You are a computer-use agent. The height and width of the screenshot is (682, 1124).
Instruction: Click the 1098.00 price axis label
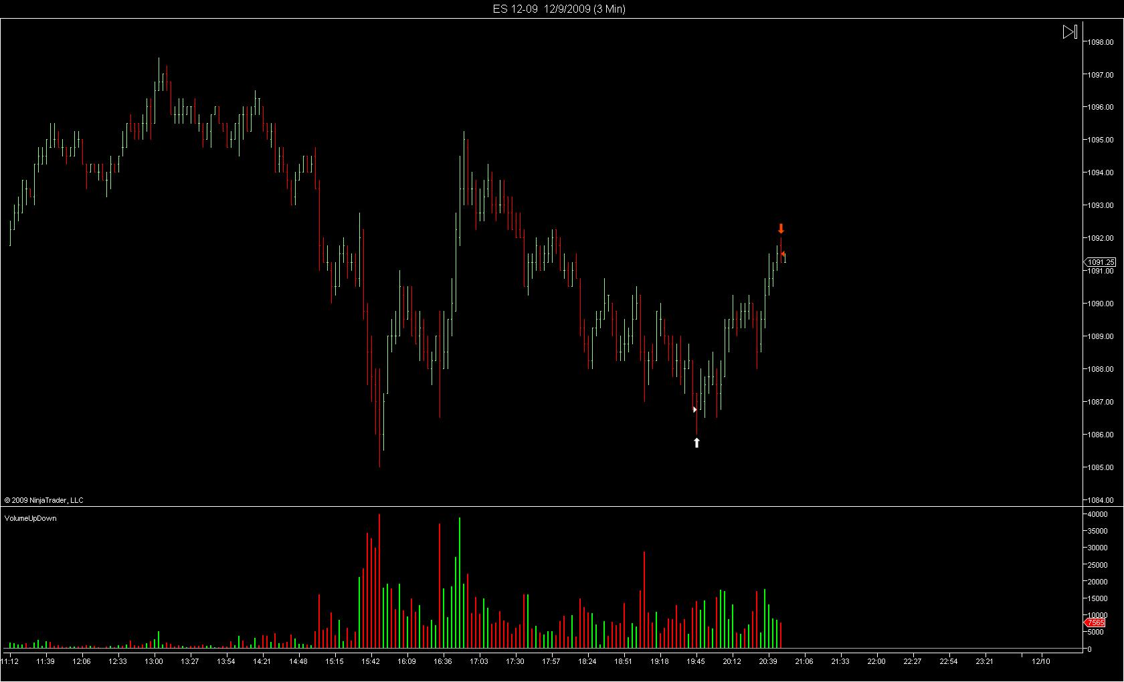(x=1101, y=42)
